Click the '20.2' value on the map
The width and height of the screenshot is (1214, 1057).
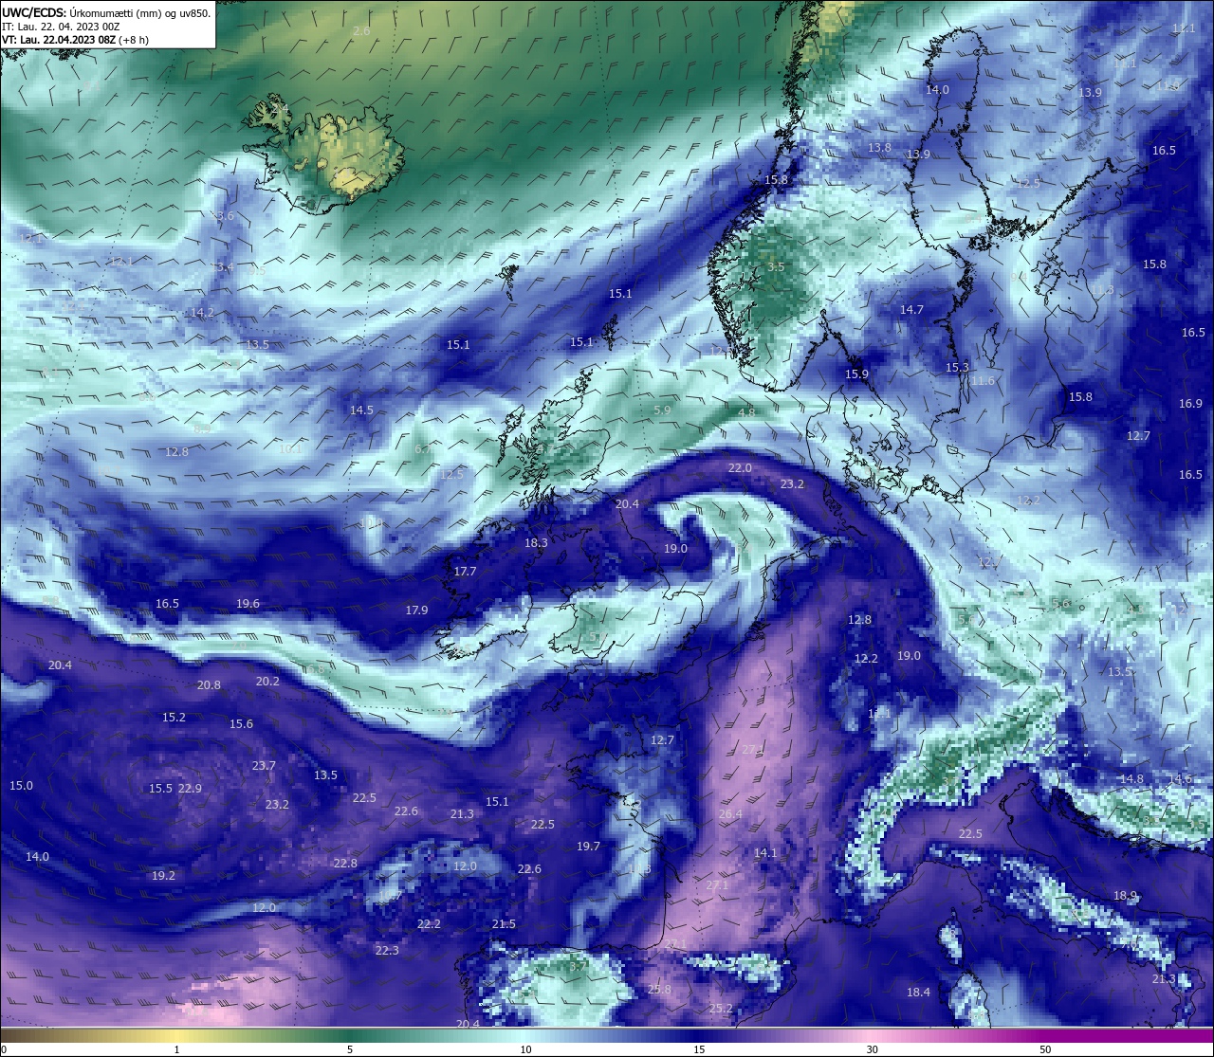267,682
